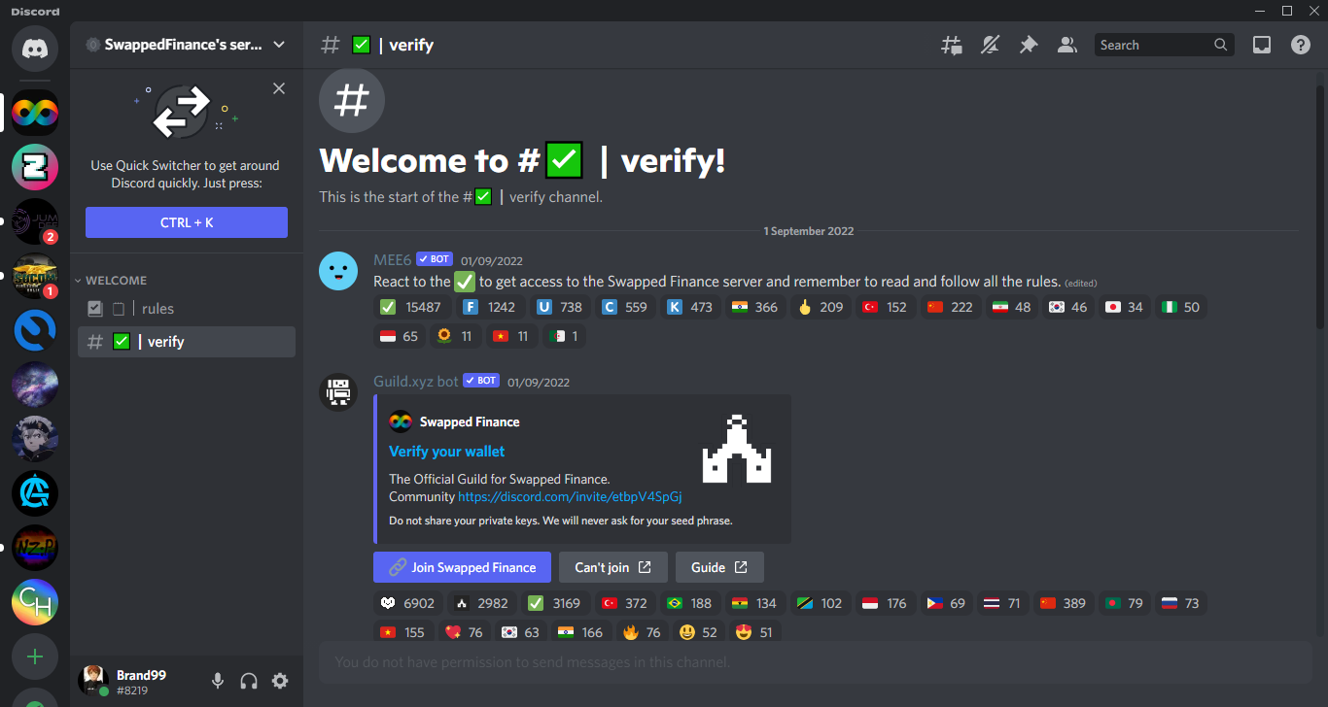Click the notification settings bell icon
This screenshot has width=1328, height=707.
990,45
